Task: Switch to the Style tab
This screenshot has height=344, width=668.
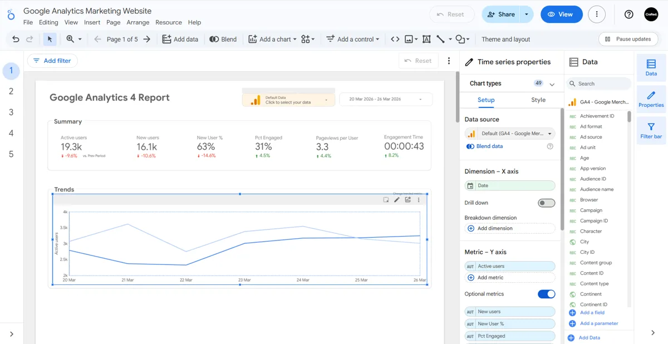Action: [x=538, y=100]
